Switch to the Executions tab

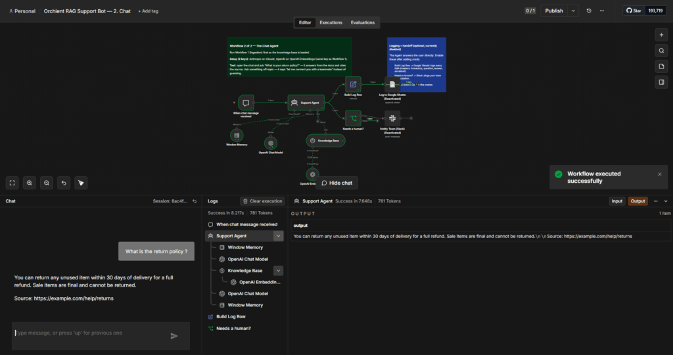[x=331, y=22]
